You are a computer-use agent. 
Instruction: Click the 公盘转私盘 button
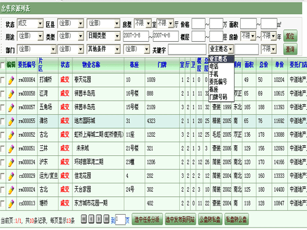click(x=210, y=220)
